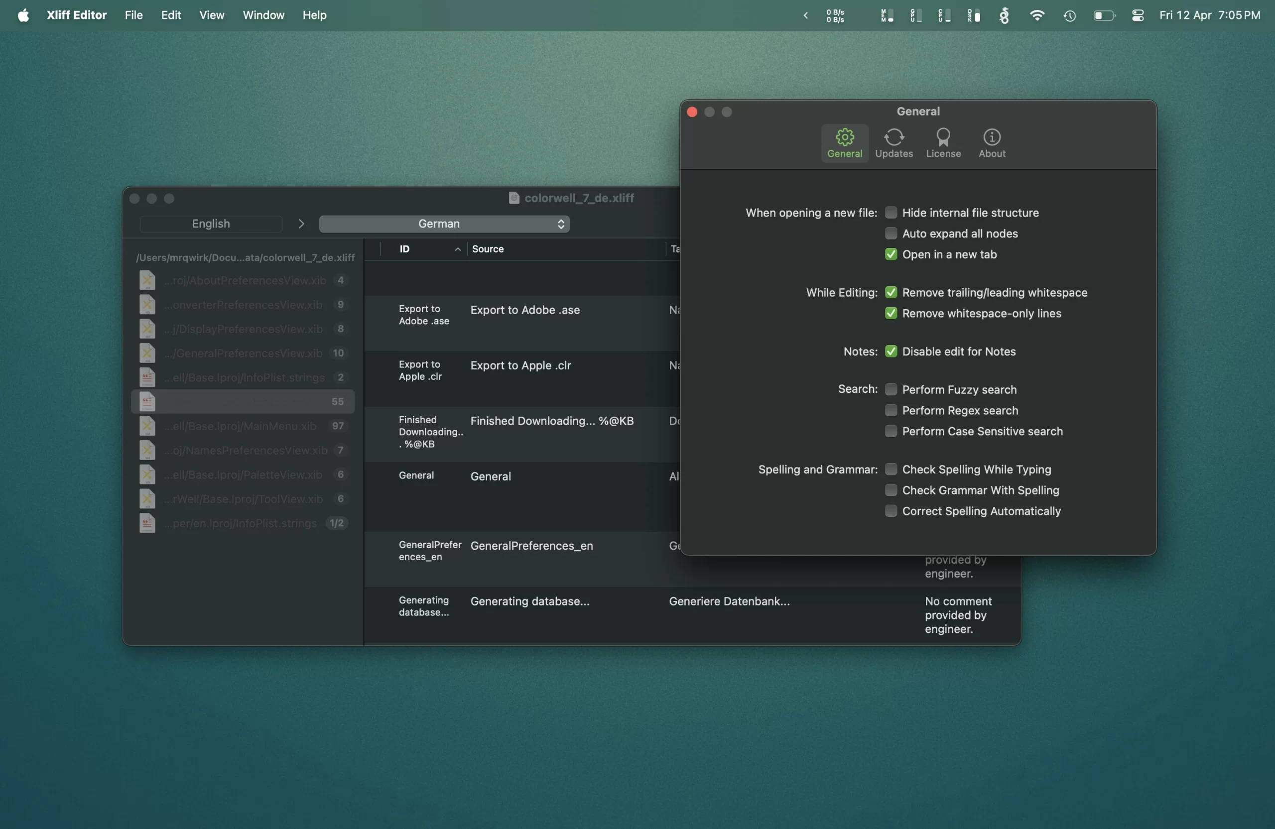The width and height of the screenshot is (1275, 829).
Task: Click the Time Machine menu bar icon
Action: point(1069,15)
